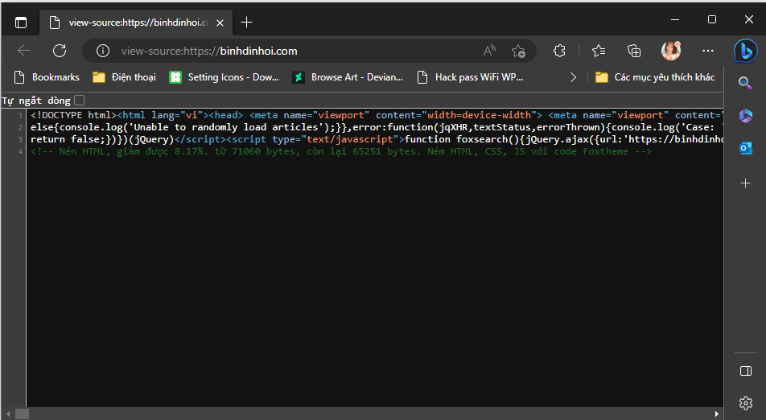Image resolution: width=766 pixels, height=420 pixels.
Task: Close the view-source tab
Action: pos(220,23)
